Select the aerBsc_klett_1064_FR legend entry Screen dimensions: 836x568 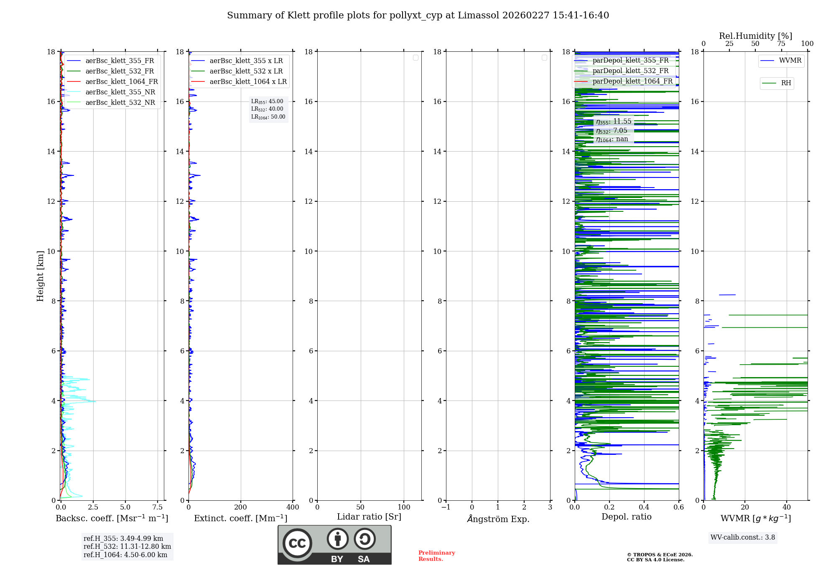pyautogui.click(x=121, y=82)
